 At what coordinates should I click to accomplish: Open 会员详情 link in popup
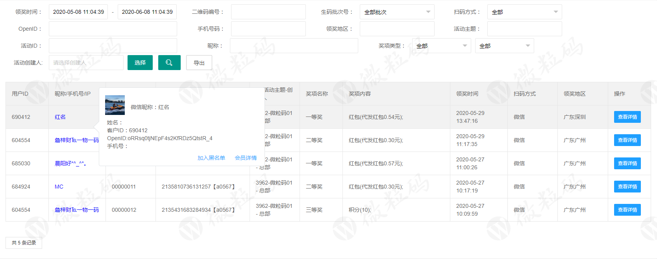click(246, 158)
